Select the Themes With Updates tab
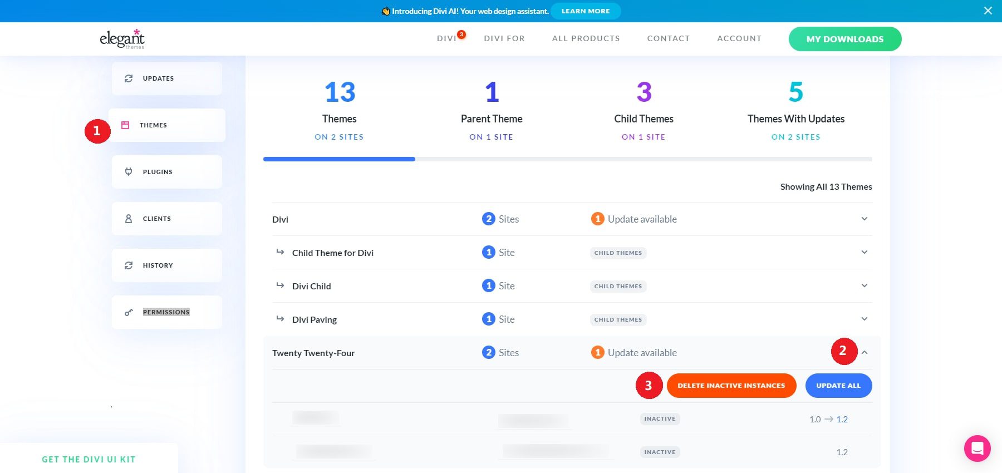This screenshot has height=473, width=1002. [x=796, y=111]
